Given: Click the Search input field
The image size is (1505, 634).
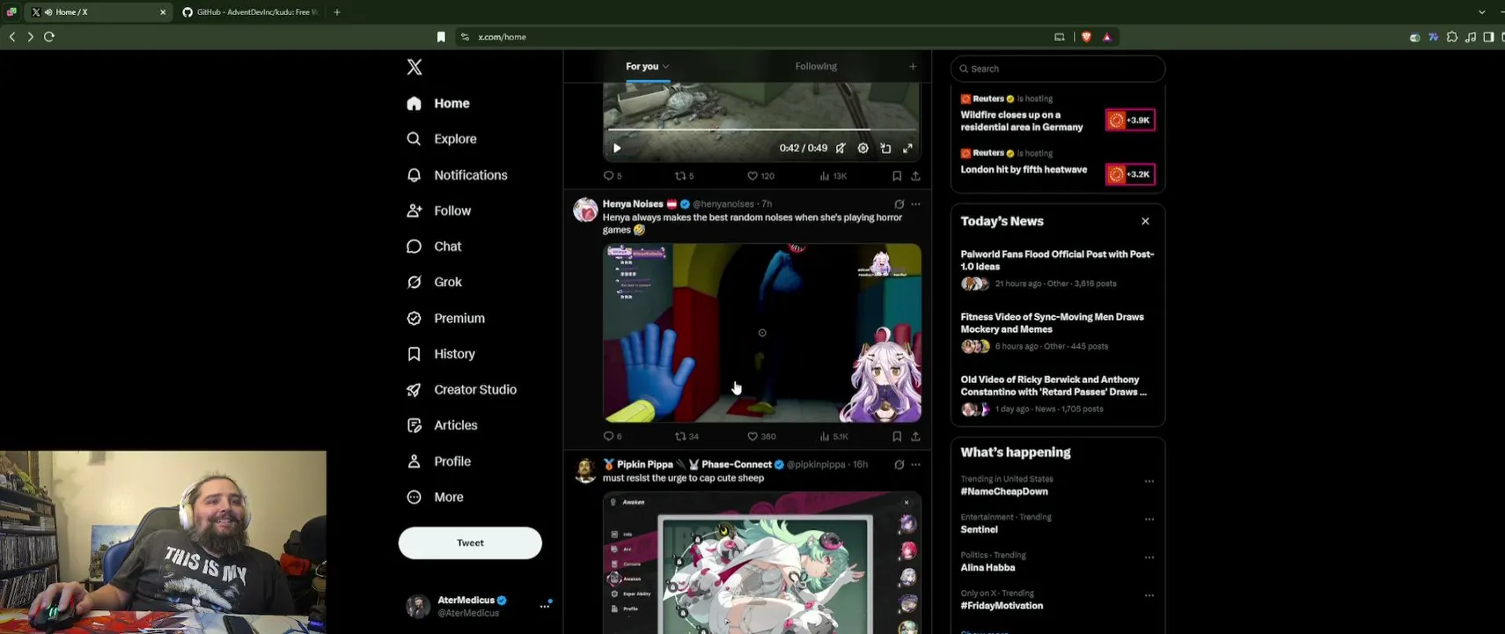Looking at the screenshot, I should [x=1058, y=69].
